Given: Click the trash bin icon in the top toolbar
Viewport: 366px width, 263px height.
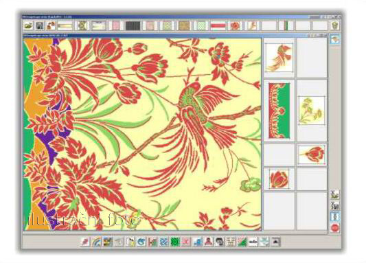Looking at the screenshot, I should [335, 25].
